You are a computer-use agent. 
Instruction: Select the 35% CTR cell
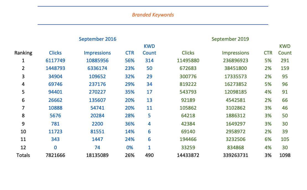(130, 92)
